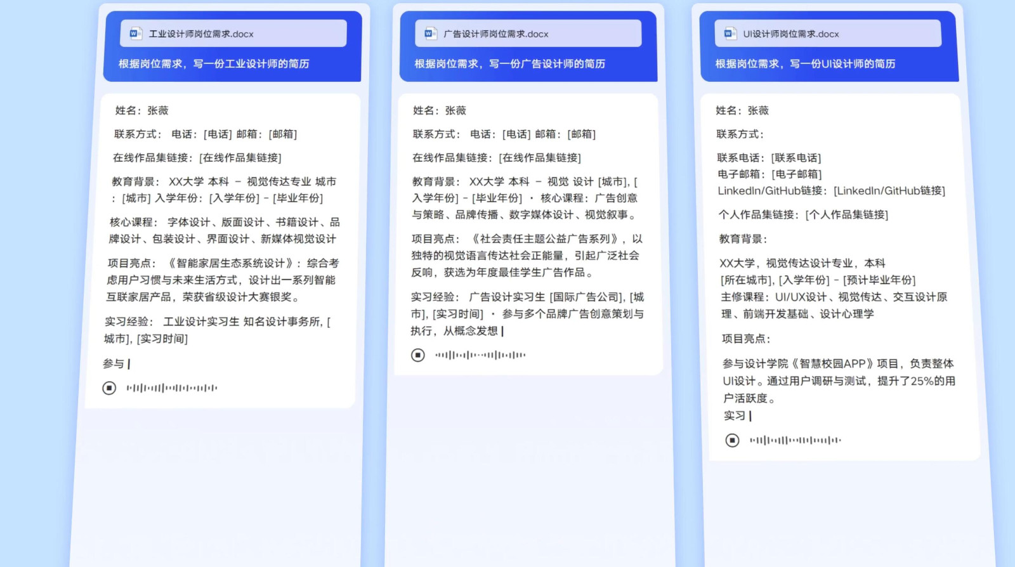Stop generation in UI设计师 resume card
Image resolution: width=1015 pixels, height=567 pixels.
pyautogui.click(x=732, y=440)
